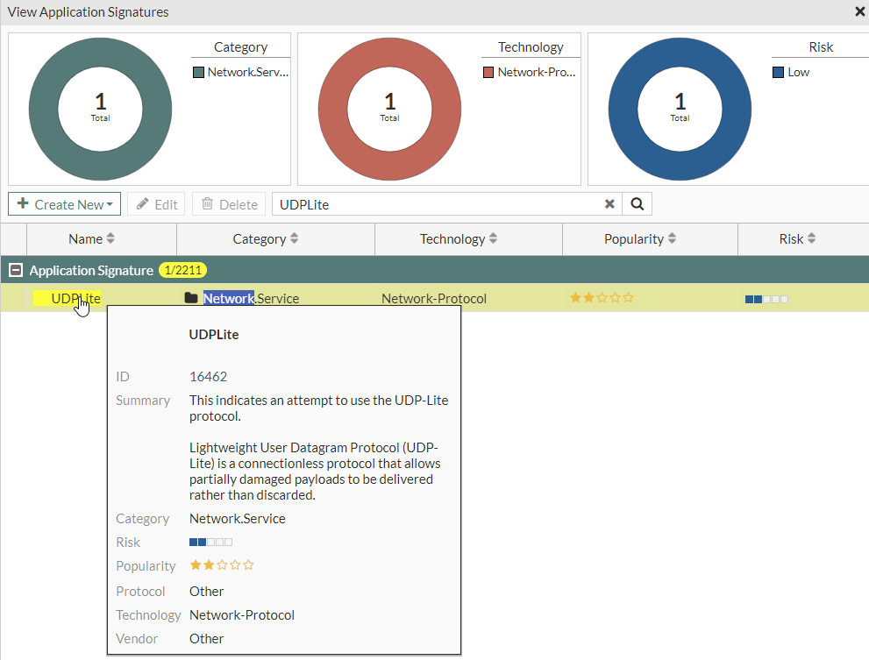Click Network-Protocol value in tooltip
The image size is (869, 660).
point(242,614)
